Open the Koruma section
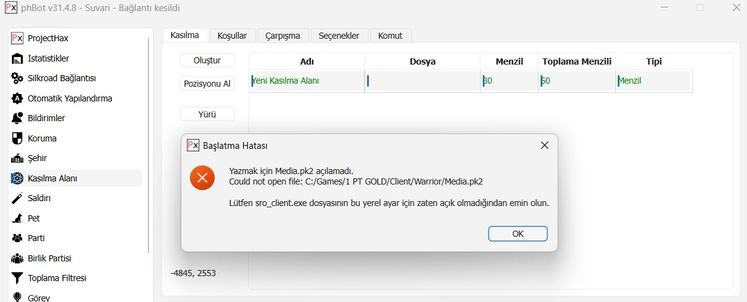Viewport: 747px width, 302px height. coord(76,138)
